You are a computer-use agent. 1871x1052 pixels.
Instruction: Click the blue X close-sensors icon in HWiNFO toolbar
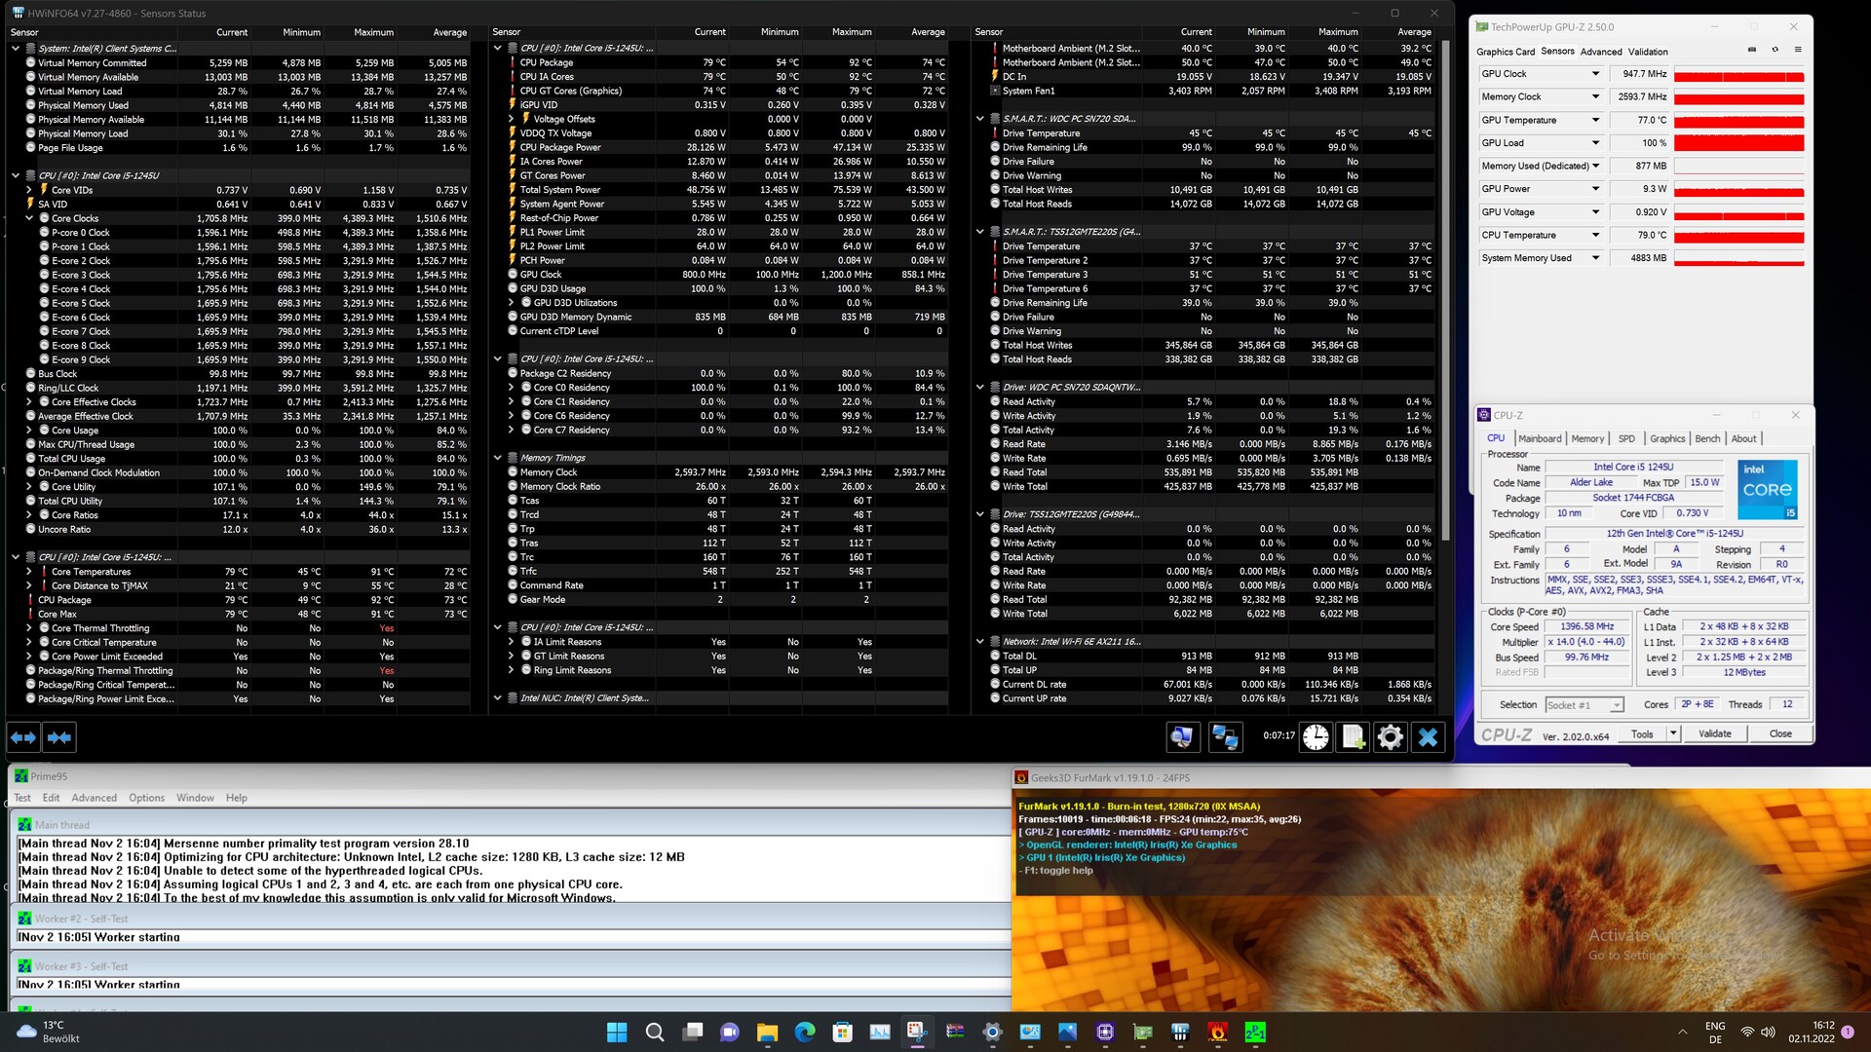[1428, 737]
